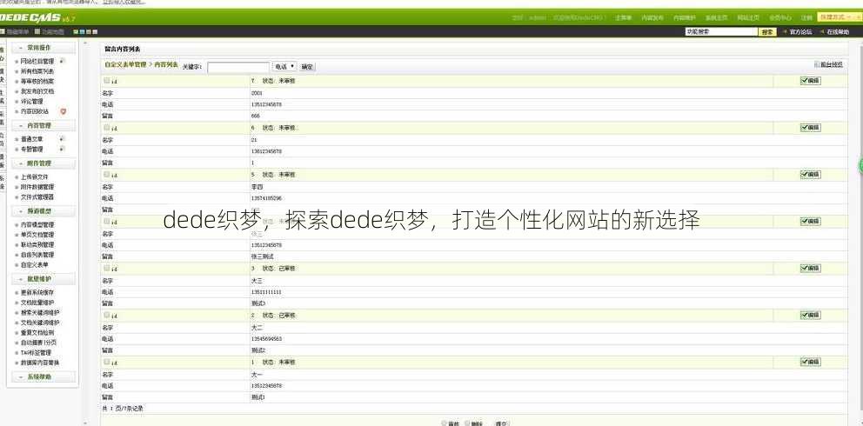Open 上传新文件 in sidebar
This screenshot has height=426, width=863.
(35, 177)
